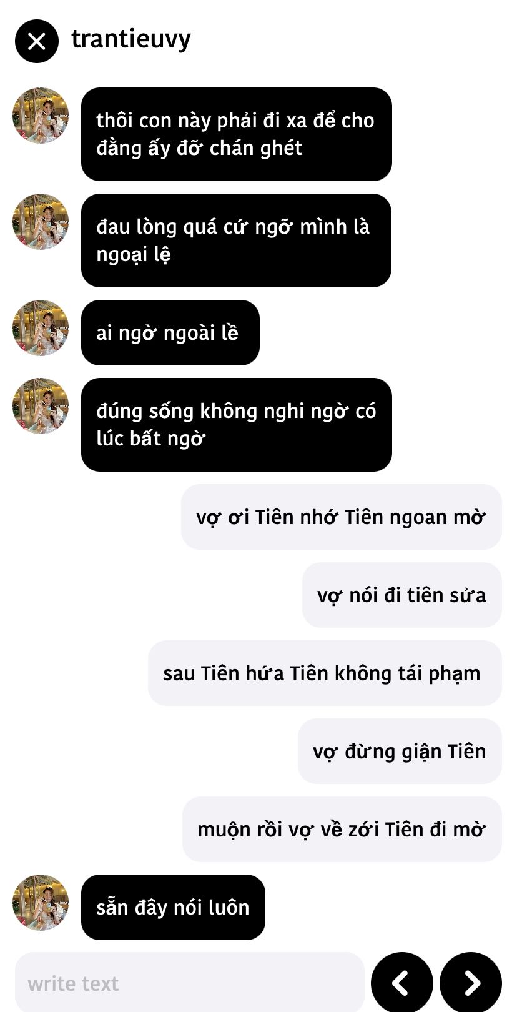The width and height of the screenshot is (517, 1012).
Task: Focus the "write text" input field
Action: [x=190, y=983]
